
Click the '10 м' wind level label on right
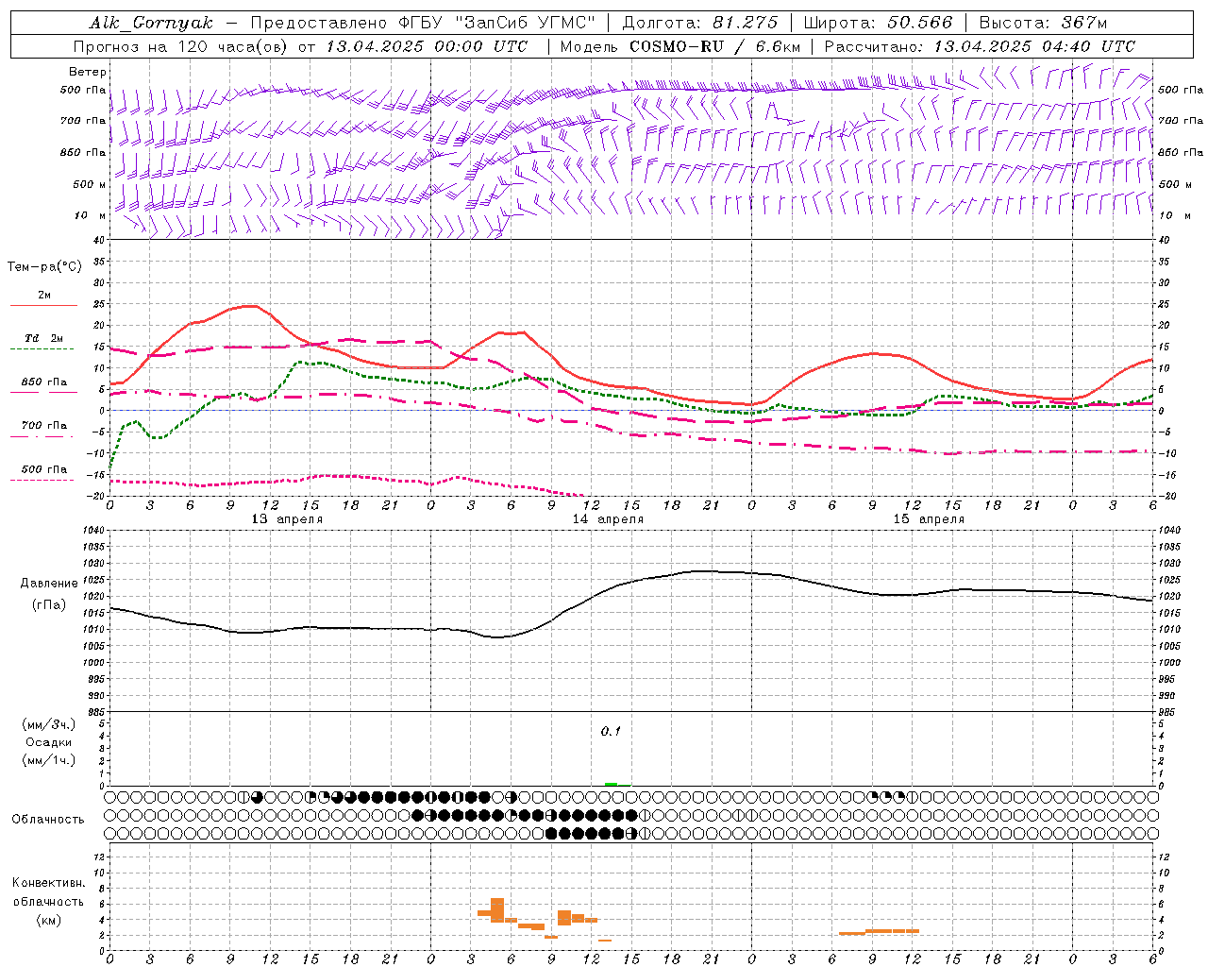click(x=1175, y=215)
